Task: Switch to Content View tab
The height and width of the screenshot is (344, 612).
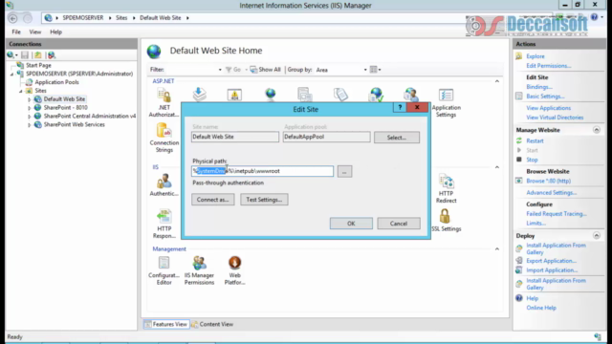Action: 212,324
